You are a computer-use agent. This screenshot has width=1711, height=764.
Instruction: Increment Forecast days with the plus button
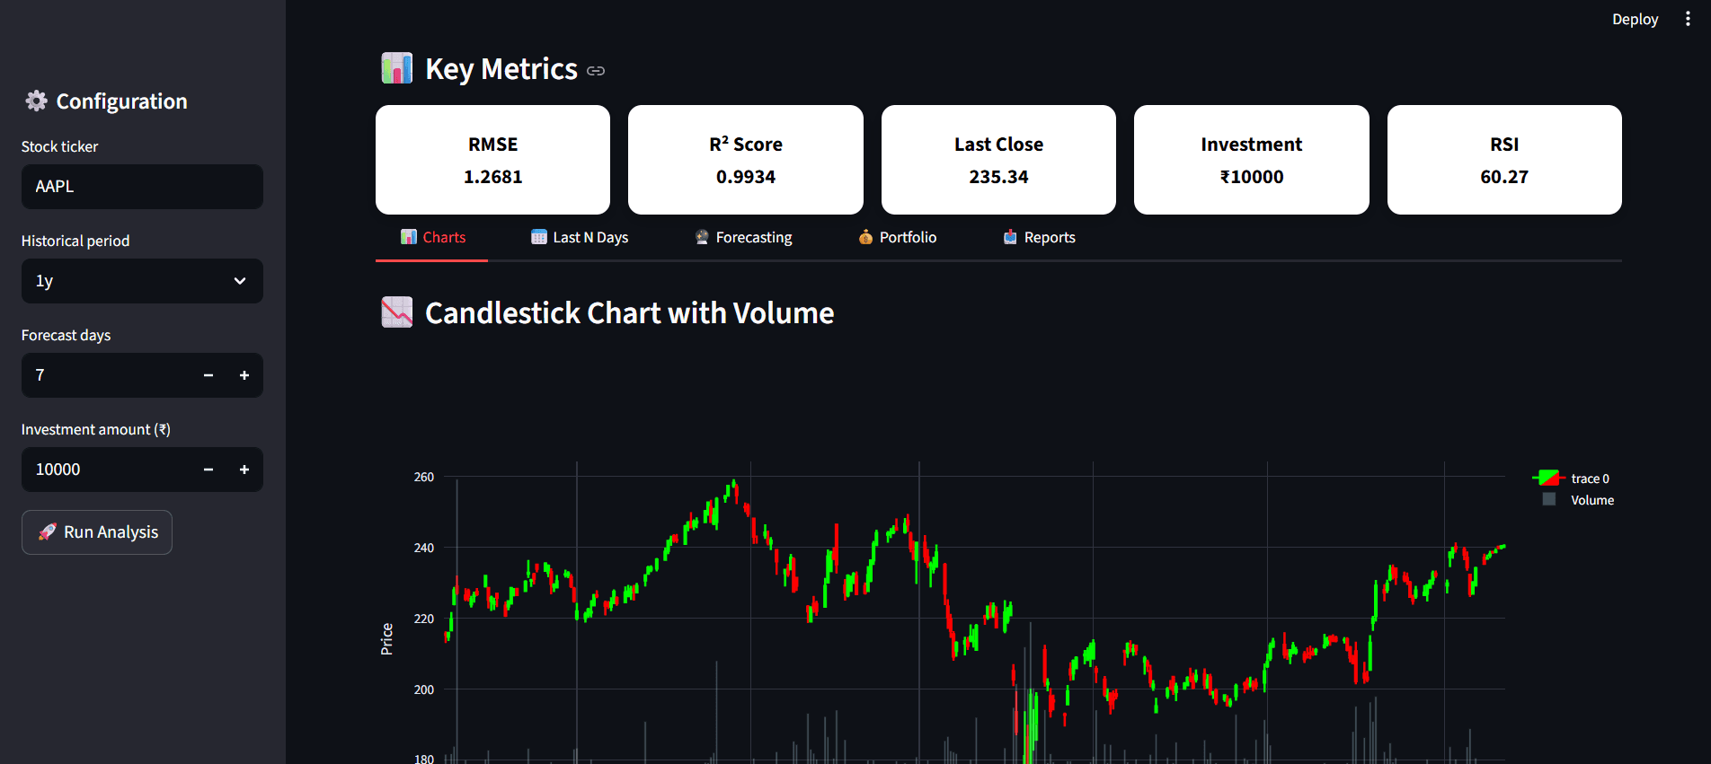[x=244, y=374]
